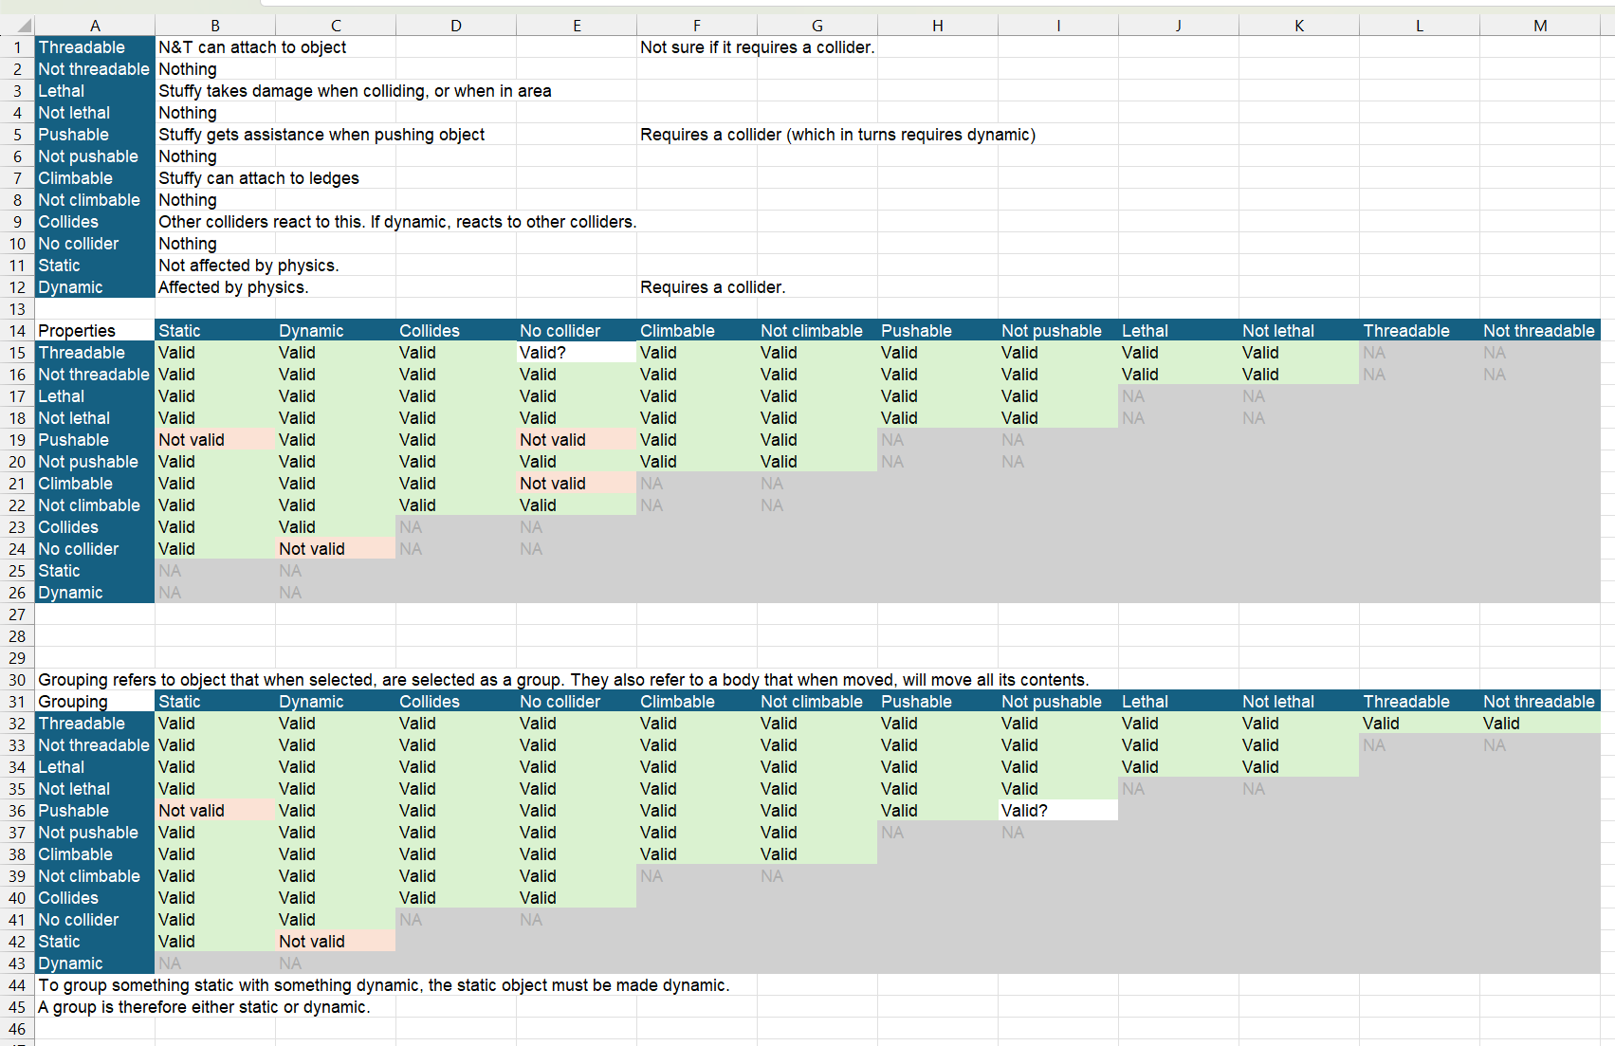Click 'A group is therefore either static or dynamic.'
Screen dimensions: 1615x1046
[x=204, y=1007]
